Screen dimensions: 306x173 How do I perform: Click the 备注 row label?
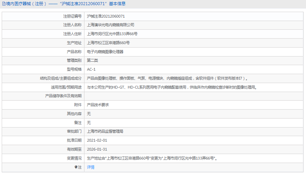coord(78,123)
